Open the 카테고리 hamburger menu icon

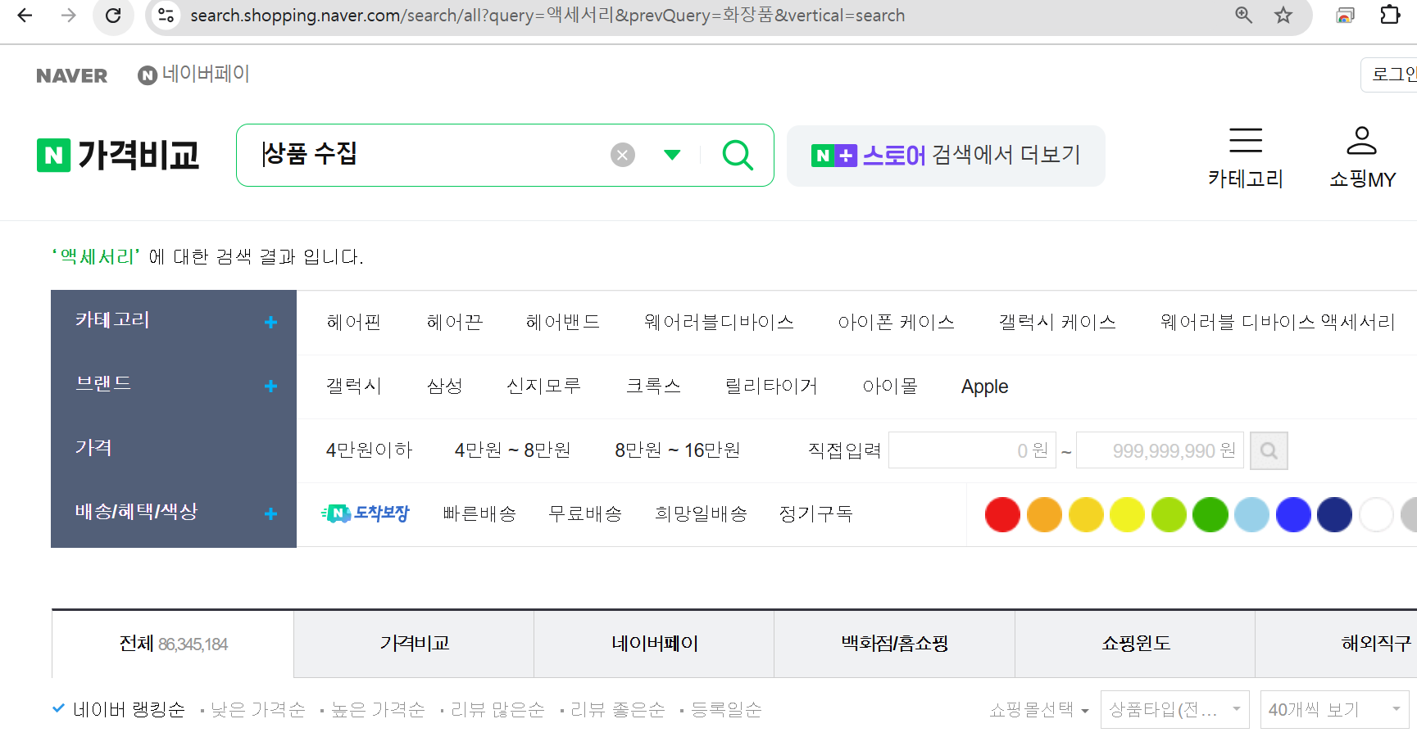pyautogui.click(x=1245, y=141)
